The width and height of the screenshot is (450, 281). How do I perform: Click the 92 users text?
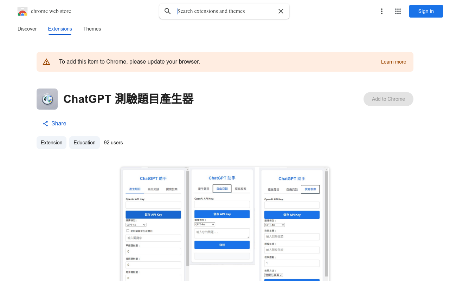113,143
